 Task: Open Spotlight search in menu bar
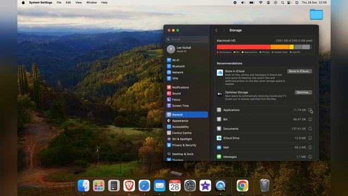283,3
